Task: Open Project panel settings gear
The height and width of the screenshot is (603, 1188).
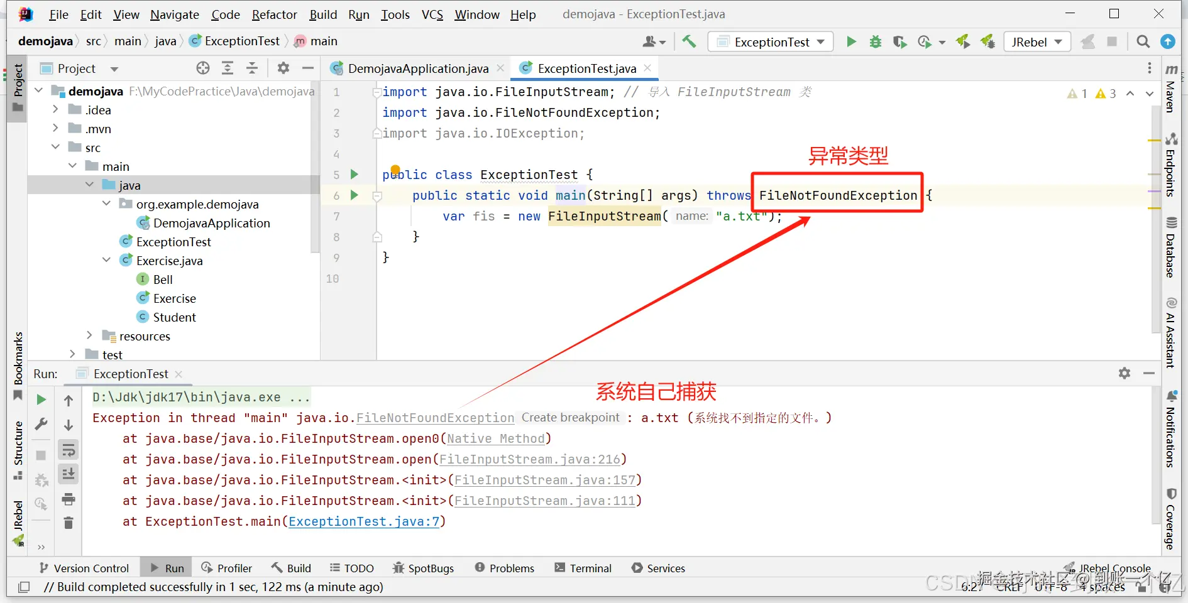Action: (283, 68)
